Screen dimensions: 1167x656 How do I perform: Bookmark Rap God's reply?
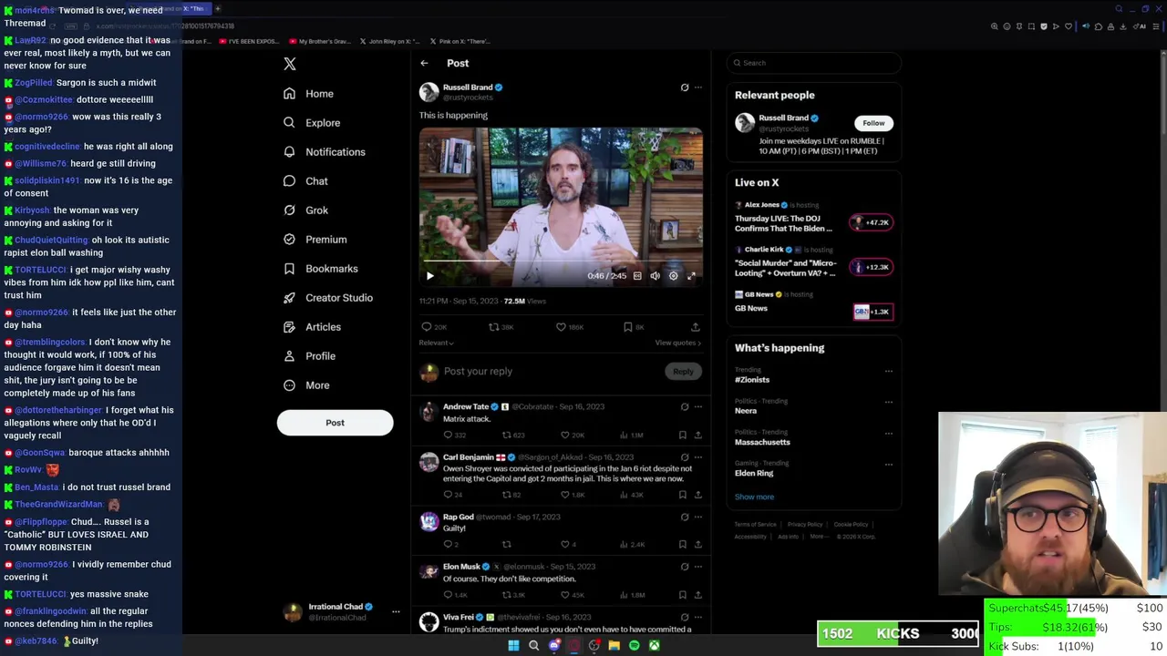click(x=682, y=544)
